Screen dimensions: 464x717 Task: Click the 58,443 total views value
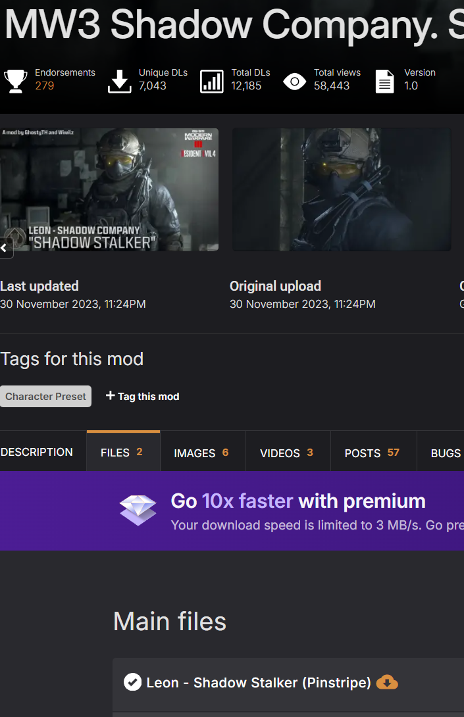coord(331,86)
